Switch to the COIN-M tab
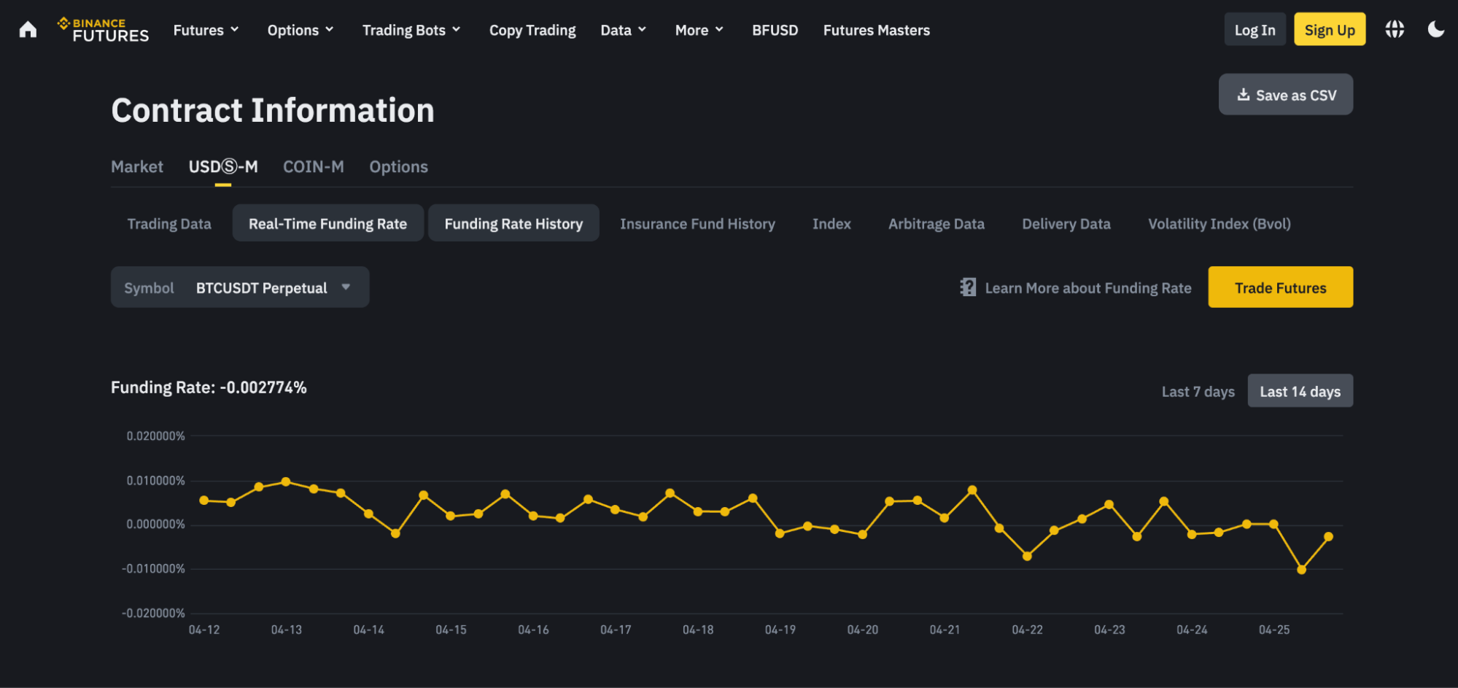The width and height of the screenshot is (1458, 688). pos(314,167)
